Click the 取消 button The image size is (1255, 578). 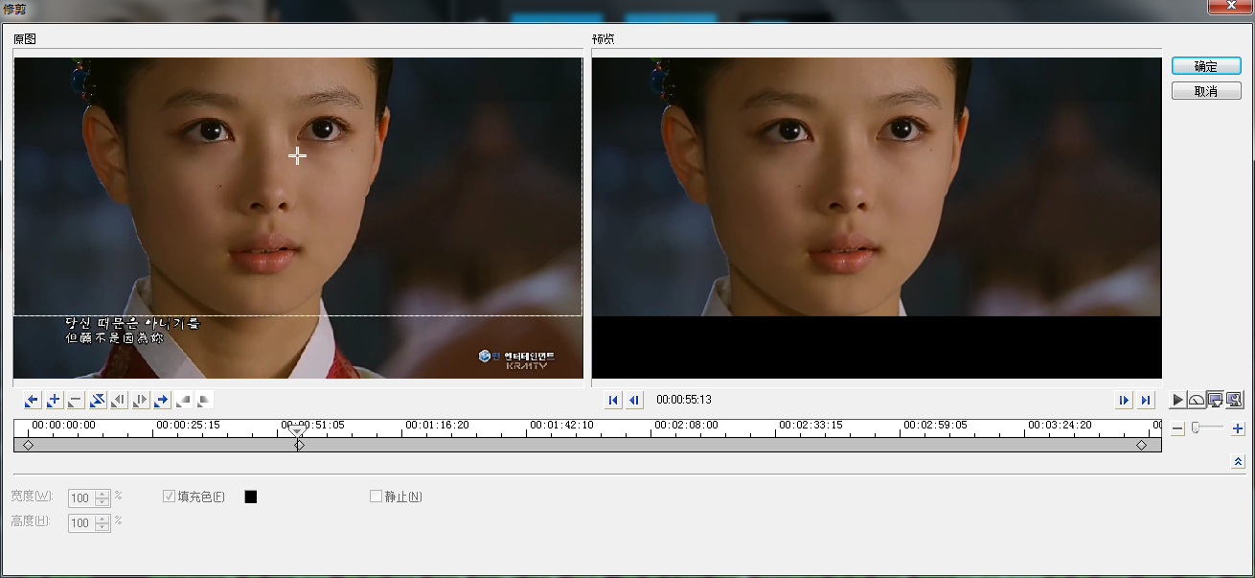click(1206, 91)
